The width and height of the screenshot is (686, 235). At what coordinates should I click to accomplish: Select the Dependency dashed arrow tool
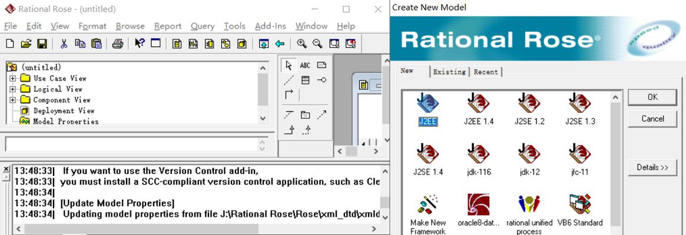322,115
